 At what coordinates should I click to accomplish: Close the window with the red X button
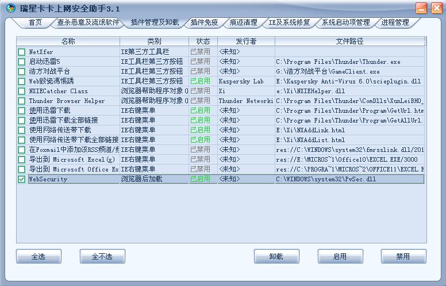tap(437, 8)
